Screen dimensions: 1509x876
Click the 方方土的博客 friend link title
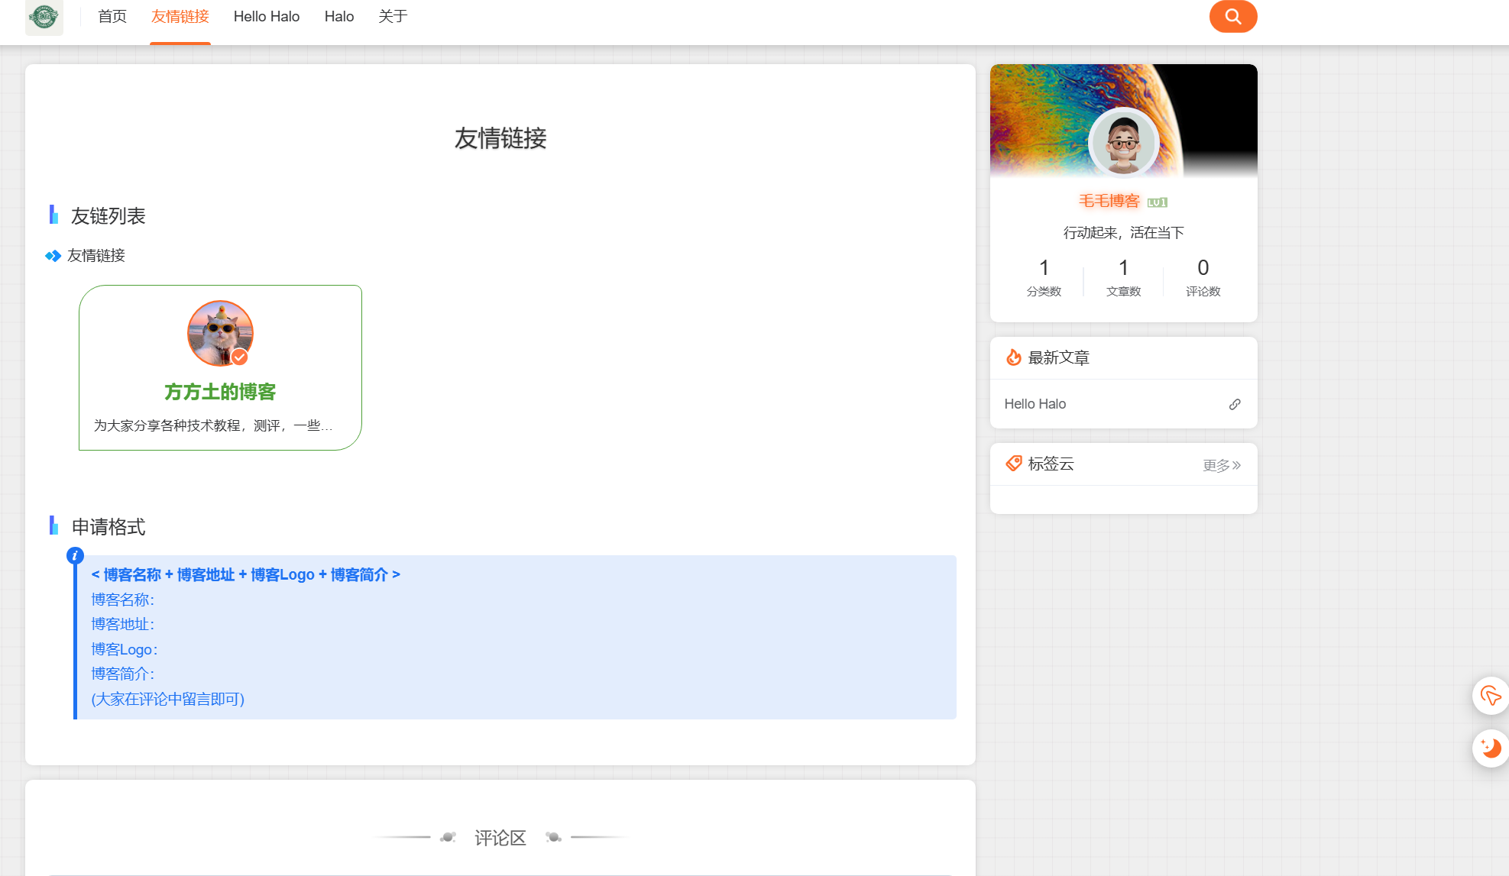point(220,392)
